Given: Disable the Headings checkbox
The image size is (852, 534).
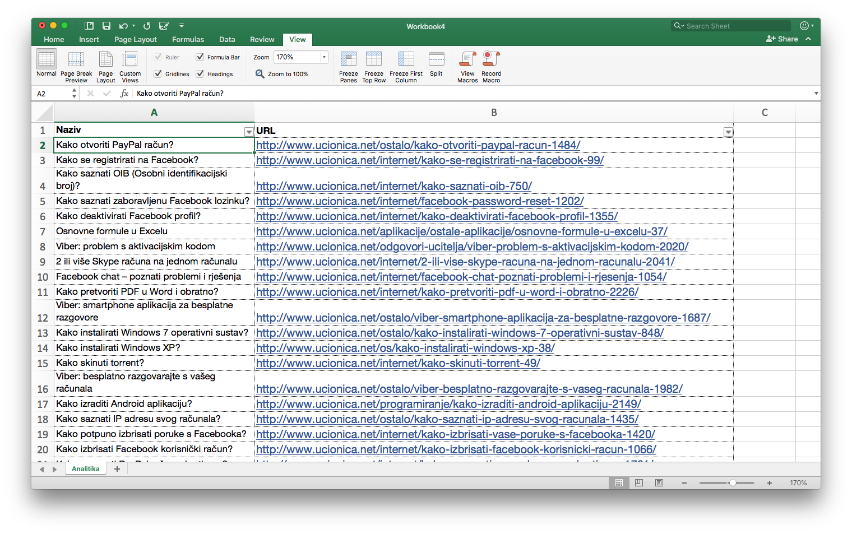Looking at the screenshot, I should coord(200,74).
